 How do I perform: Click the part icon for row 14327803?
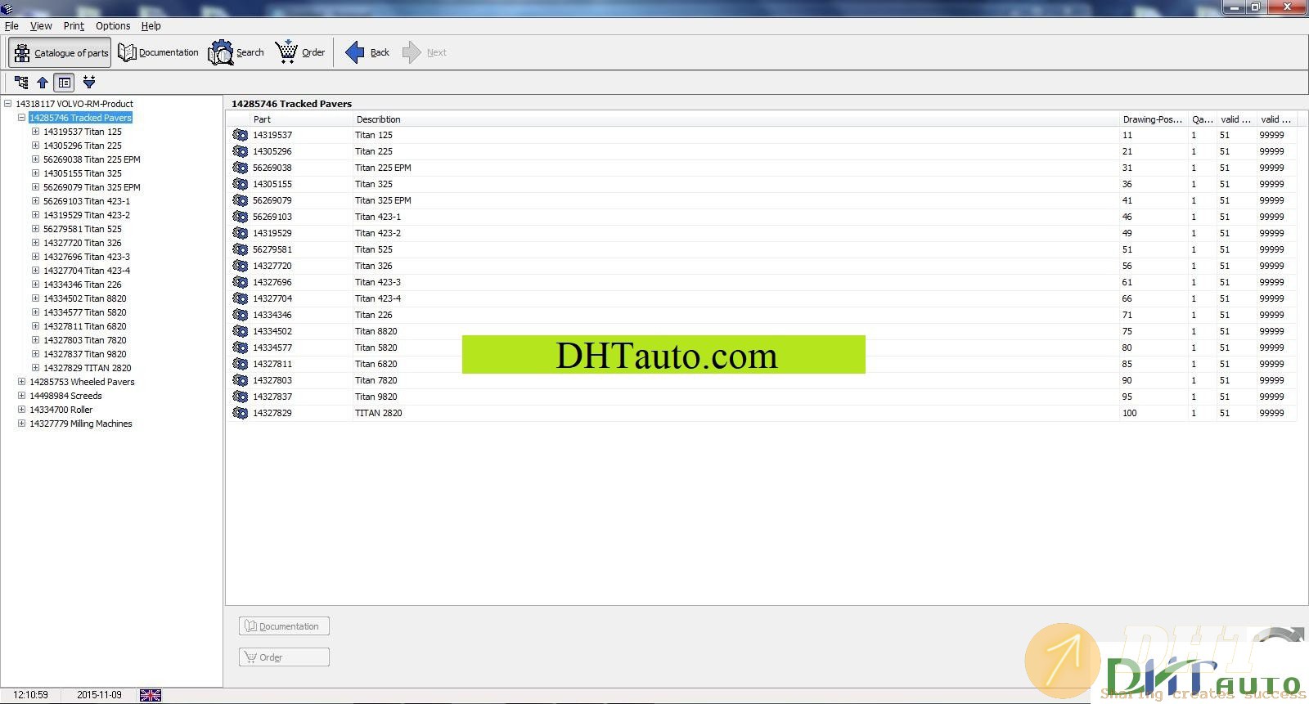tap(241, 380)
